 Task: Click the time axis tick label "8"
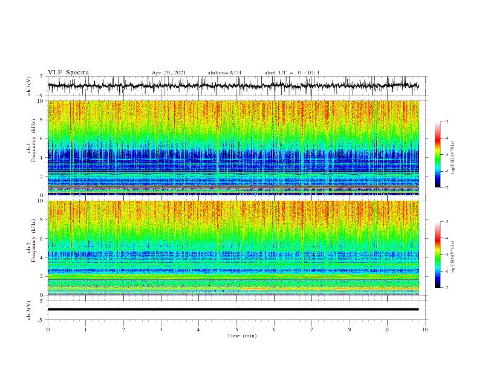click(x=350, y=329)
